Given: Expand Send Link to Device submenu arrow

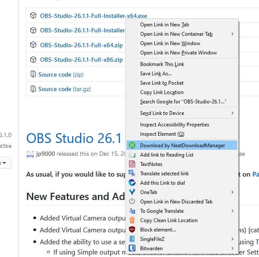Looking at the screenshot, I should click(233, 113).
